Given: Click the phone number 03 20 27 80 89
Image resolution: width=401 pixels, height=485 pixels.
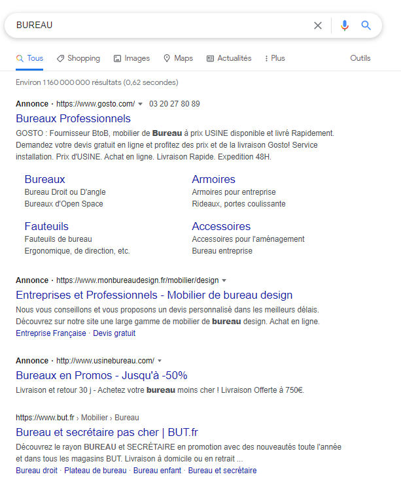Looking at the screenshot, I should pyautogui.click(x=175, y=104).
